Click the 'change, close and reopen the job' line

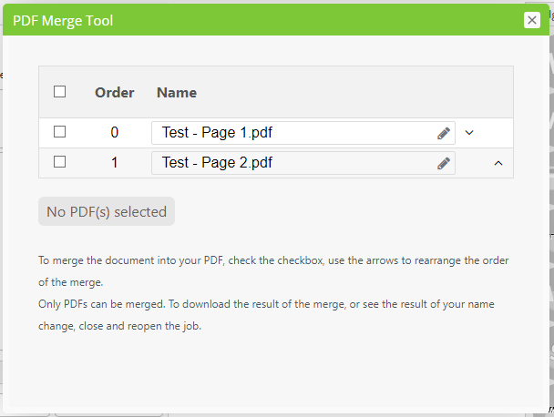(x=119, y=326)
